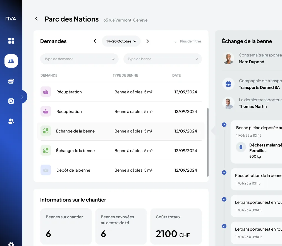
Task: Click Marc Dupond's avatar photo
Action: [x=228, y=58]
